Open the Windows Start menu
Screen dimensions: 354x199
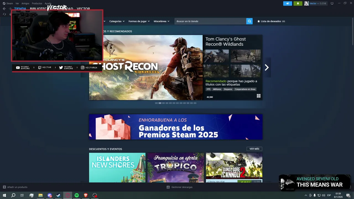tap(4, 195)
